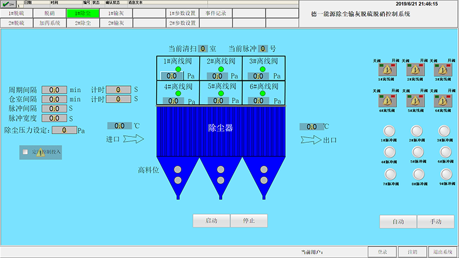Click the 1#离线阀 valve control icon
The width and height of the screenshot is (459, 258).
[388, 69]
